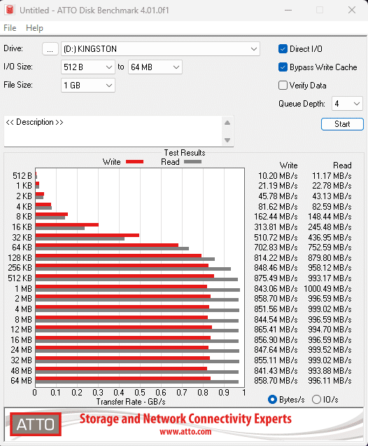The image size is (368, 446).
Task: Close the ATTO Disk Benchmark window
Action: tap(352, 10)
